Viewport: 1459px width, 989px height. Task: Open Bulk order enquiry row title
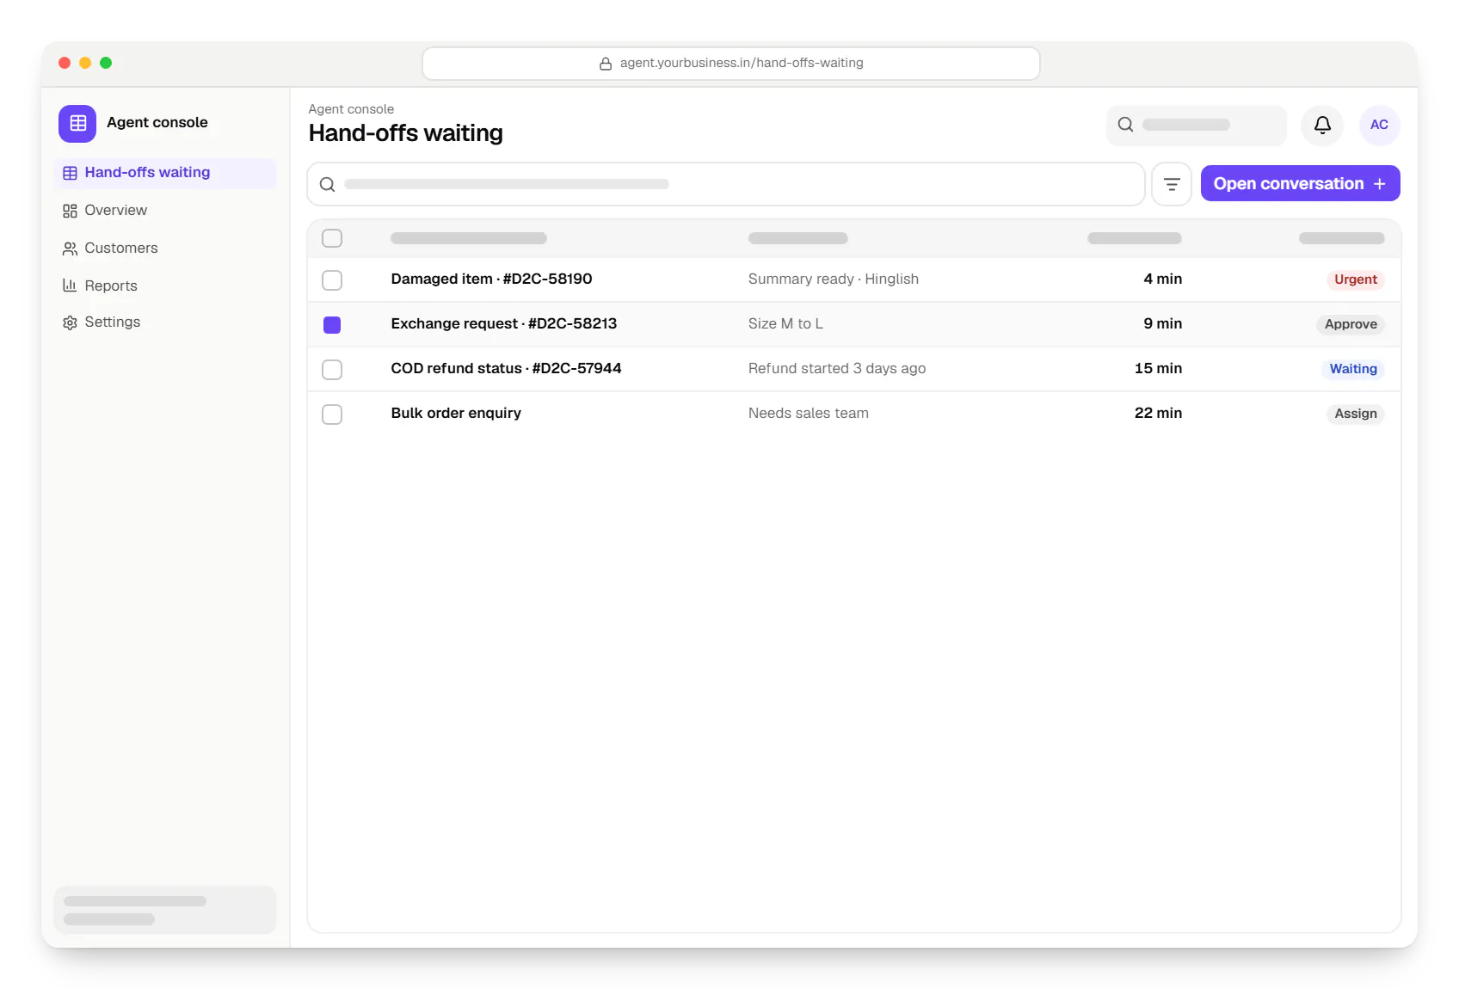[456, 413]
